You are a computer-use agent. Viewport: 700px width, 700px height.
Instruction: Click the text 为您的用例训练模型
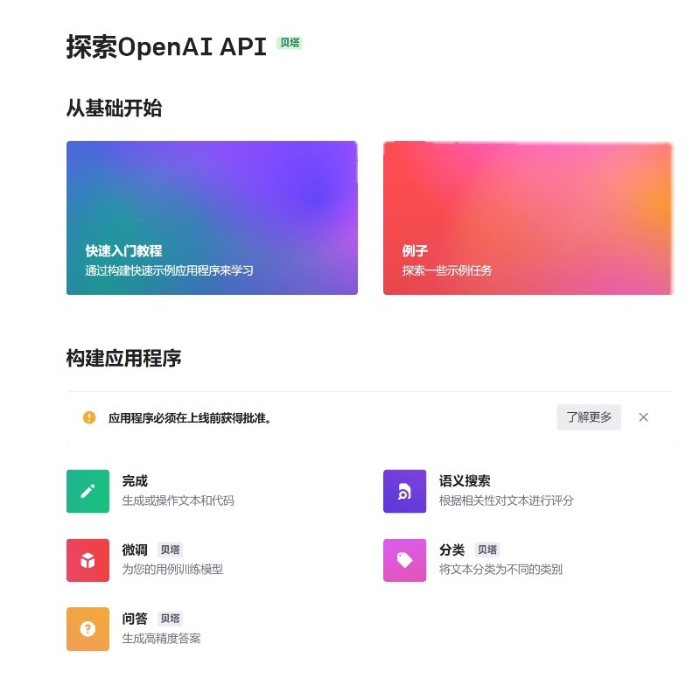(172, 570)
